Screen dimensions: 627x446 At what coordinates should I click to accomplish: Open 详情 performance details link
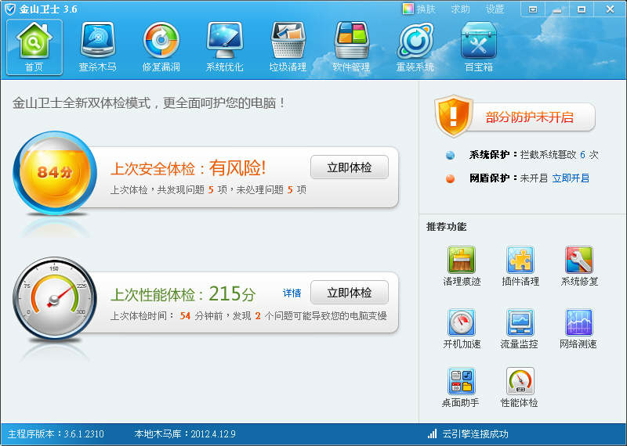292,293
